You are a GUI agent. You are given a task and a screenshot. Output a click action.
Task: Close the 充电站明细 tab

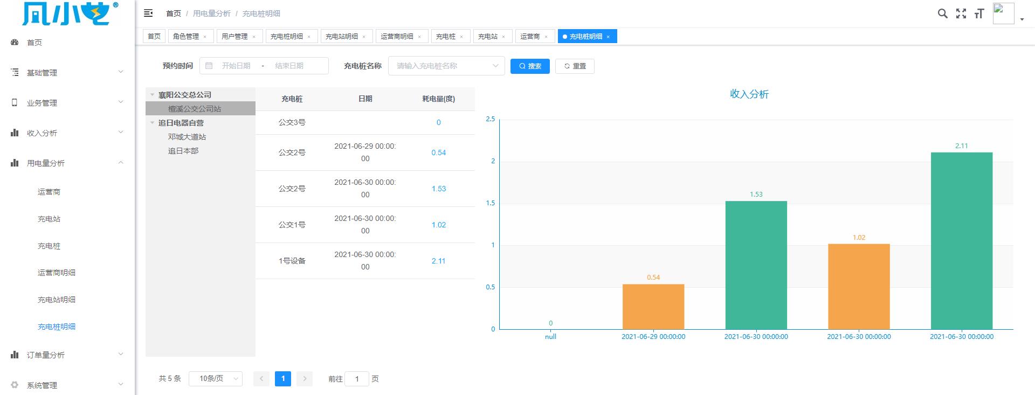(x=364, y=37)
